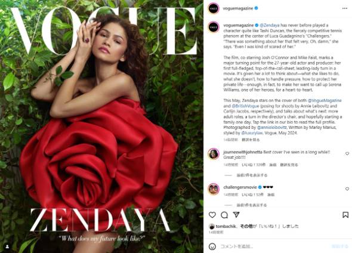Viewport: 352px width, 253px height.
Task: Like journeewithjohnetta's comment
Action: (x=347, y=153)
